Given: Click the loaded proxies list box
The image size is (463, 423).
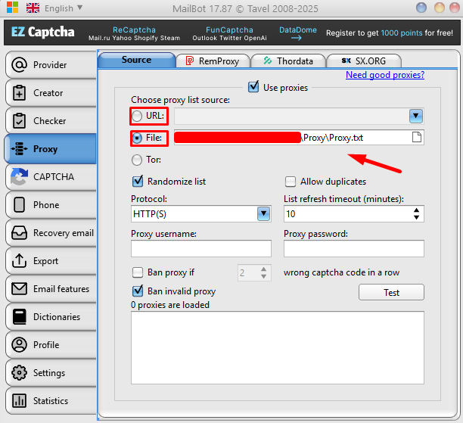Looking at the screenshot, I should (278, 347).
